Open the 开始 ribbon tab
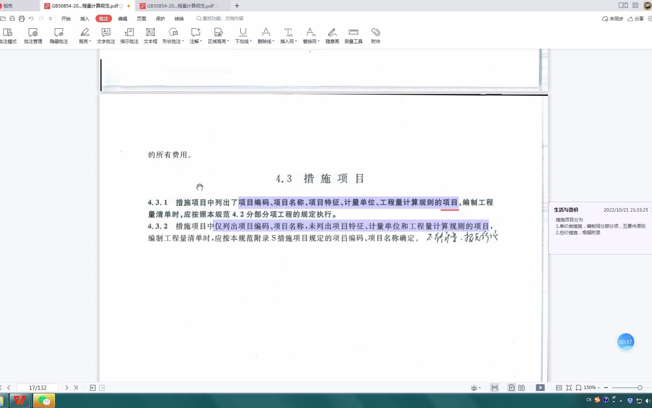 tap(66, 19)
